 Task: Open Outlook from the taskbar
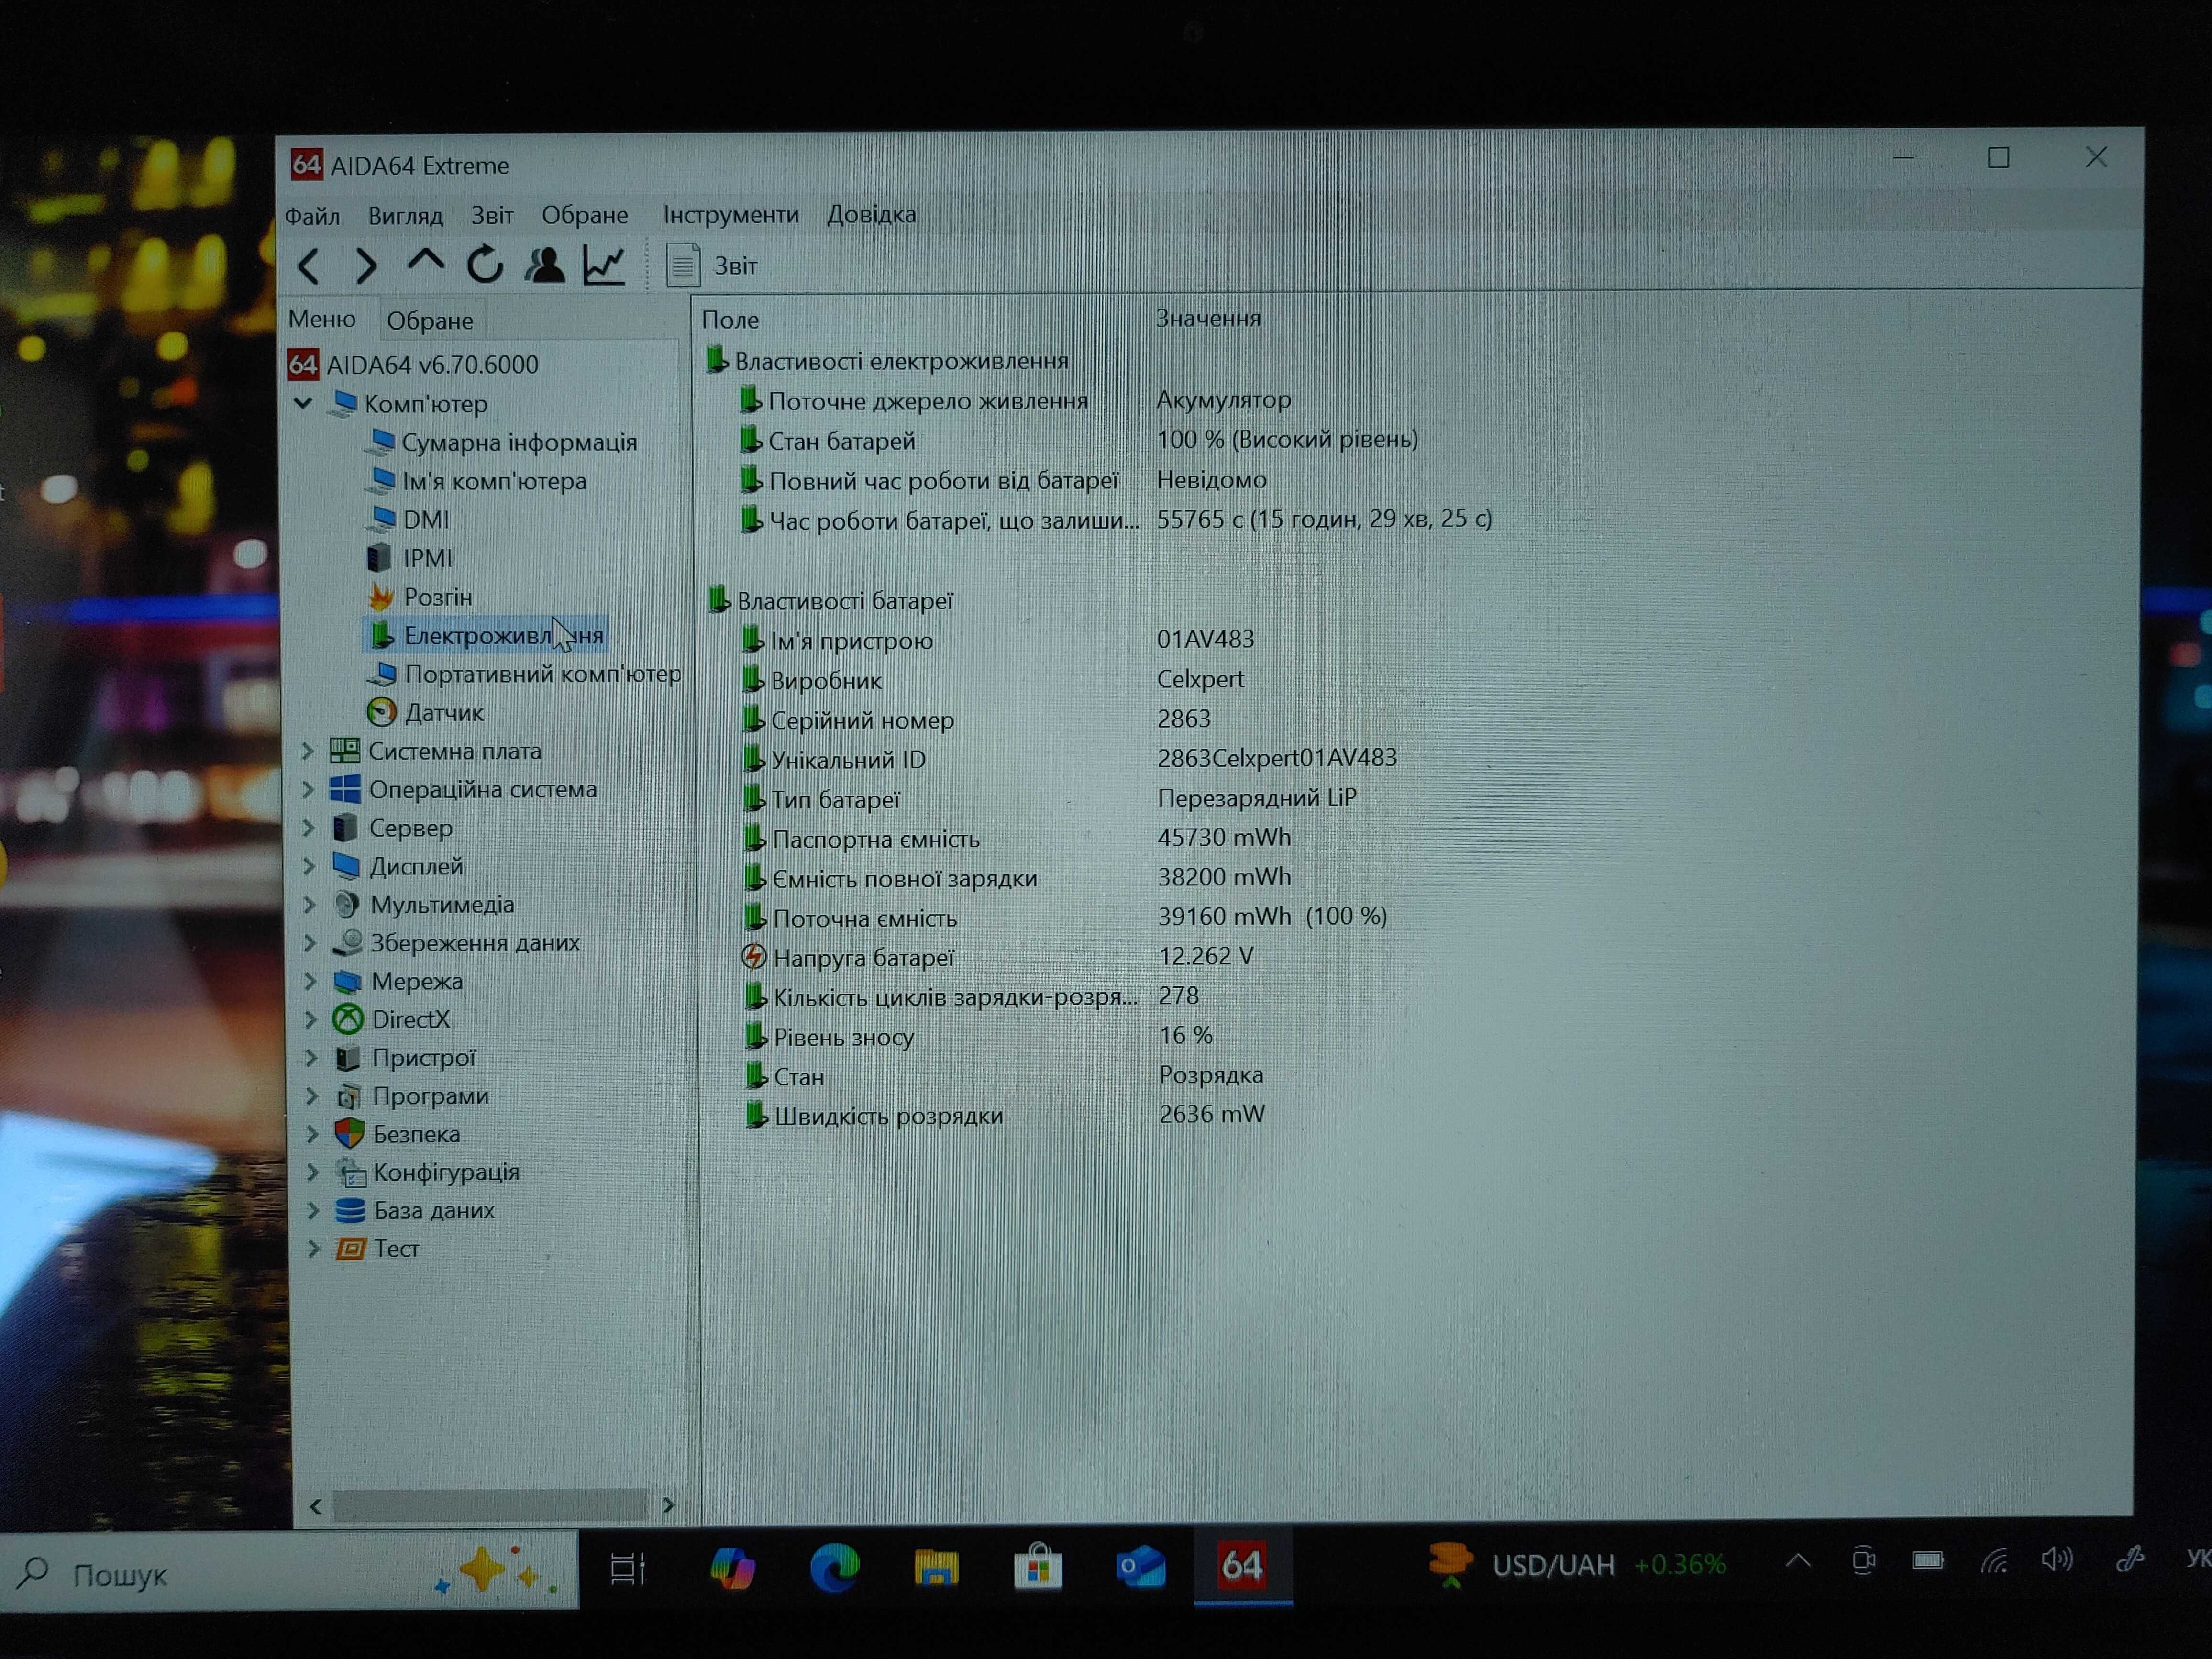pos(1141,1566)
